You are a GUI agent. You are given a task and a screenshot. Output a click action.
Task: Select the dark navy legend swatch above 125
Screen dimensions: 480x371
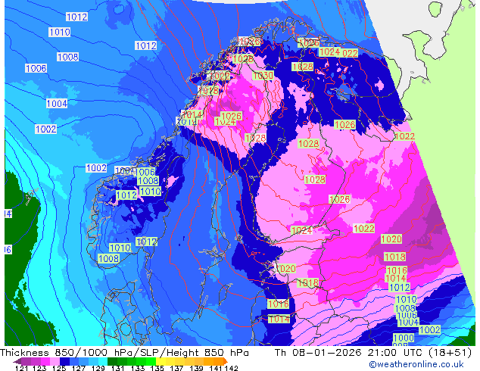click(x=64, y=361)
